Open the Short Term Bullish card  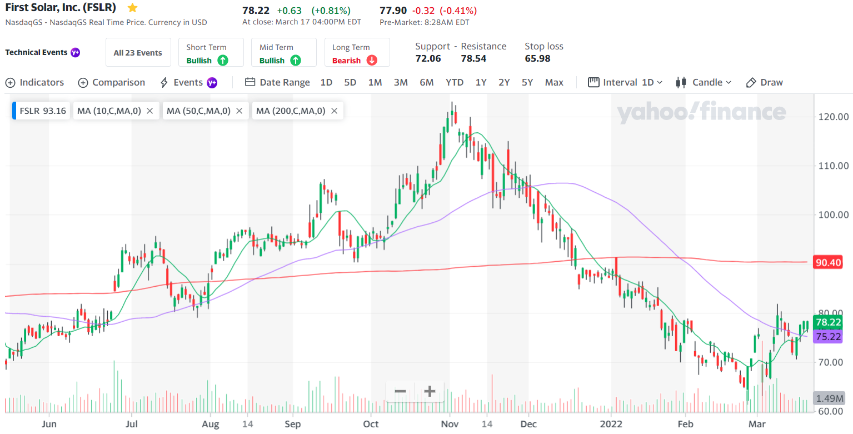211,53
